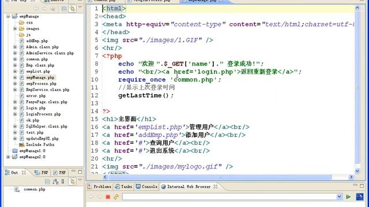Select error.php file

click(36, 96)
